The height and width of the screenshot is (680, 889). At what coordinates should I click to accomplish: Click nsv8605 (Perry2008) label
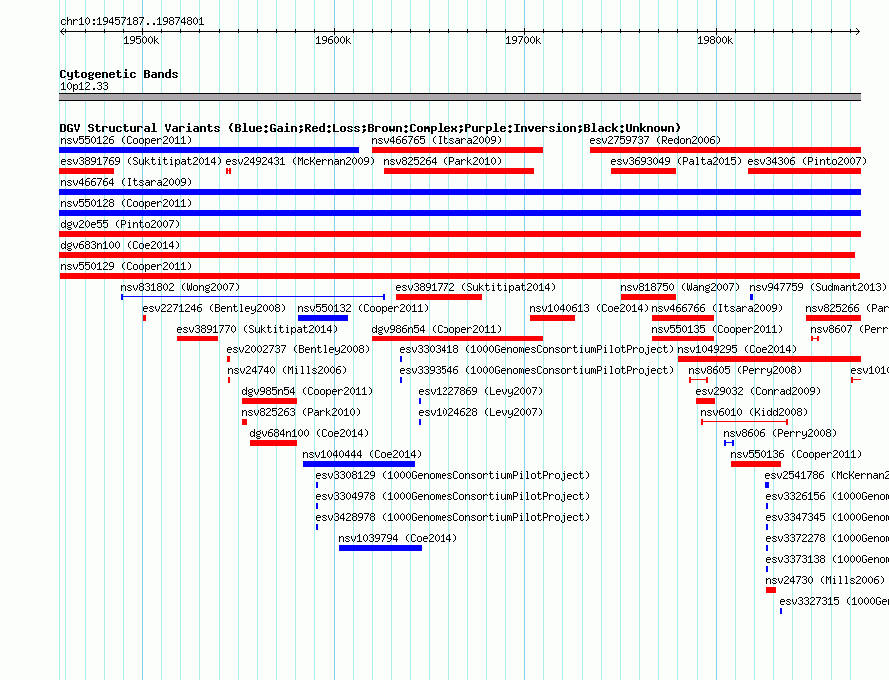(x=745, y=370)
